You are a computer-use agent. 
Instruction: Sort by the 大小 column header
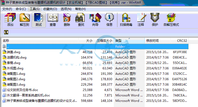coord(86,40)
